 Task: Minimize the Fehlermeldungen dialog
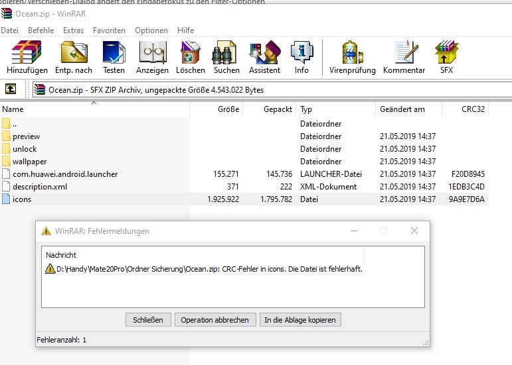point(354,231)
